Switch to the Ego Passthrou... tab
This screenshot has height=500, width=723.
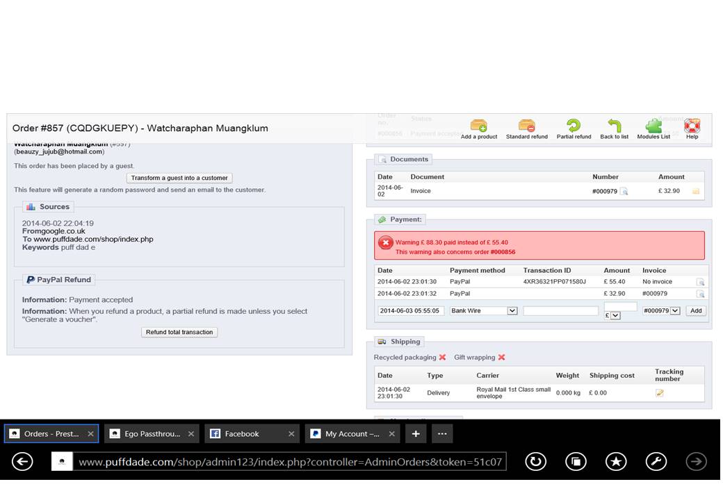click(x=152, y=434)
